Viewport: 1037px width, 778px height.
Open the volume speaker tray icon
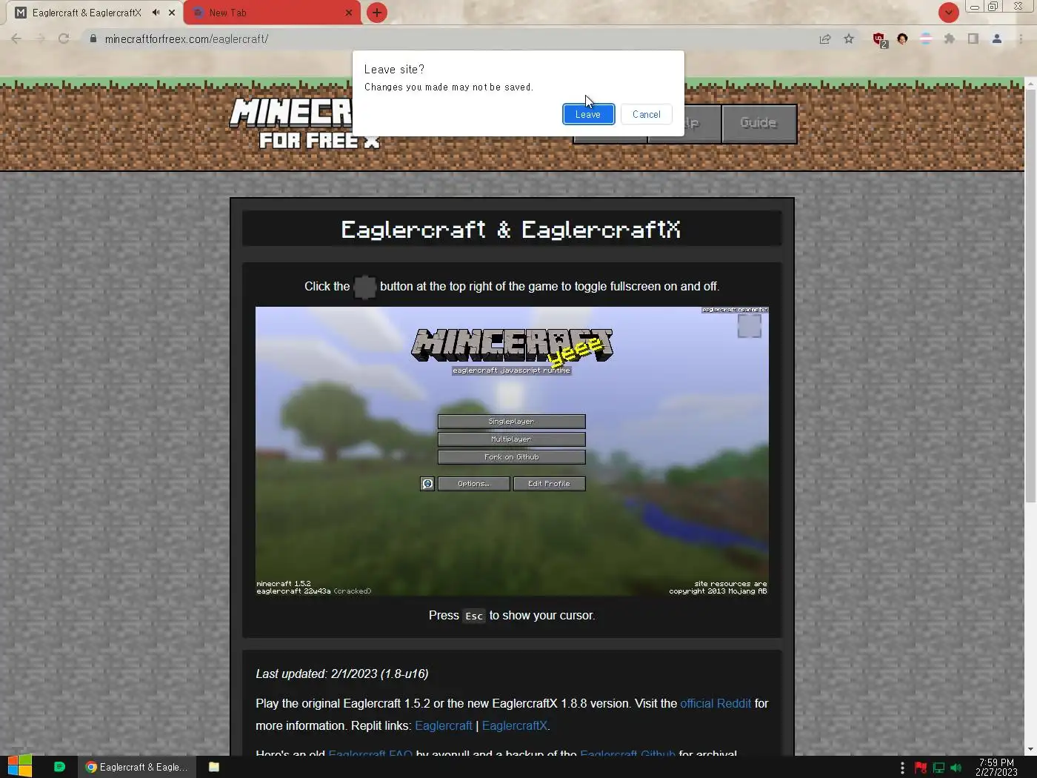956,768
